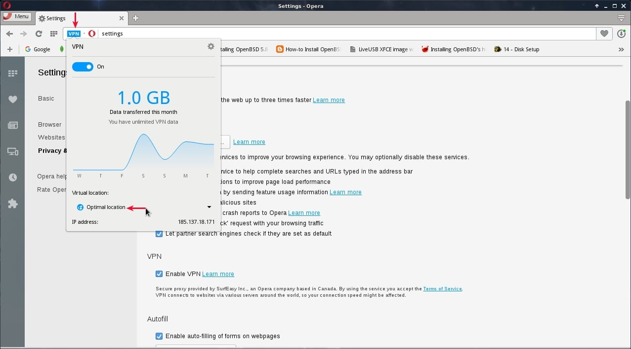This screenshot has height=349, width=631.
Task: Open History clock in the sidebar
Action: point(13,177)
